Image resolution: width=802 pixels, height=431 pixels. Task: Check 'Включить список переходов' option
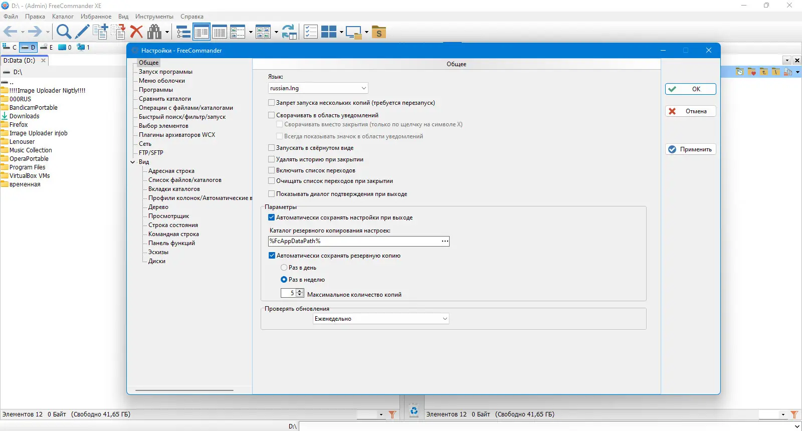coord(272,170)
